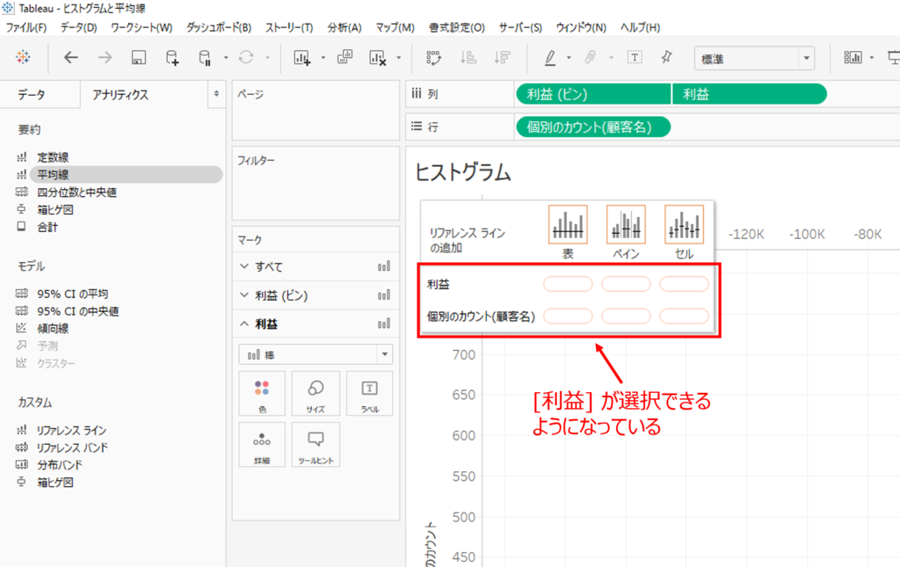
Task: Open the Detail mark card
Action: (262, 445)
